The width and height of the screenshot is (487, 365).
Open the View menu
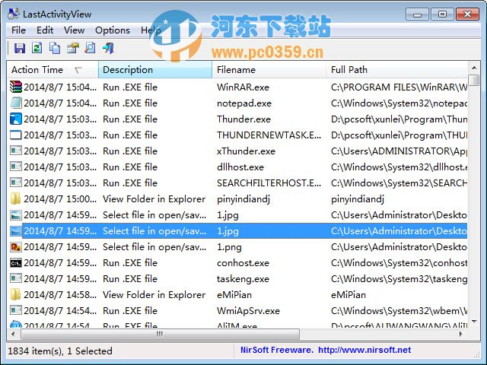tap(75, 30)
